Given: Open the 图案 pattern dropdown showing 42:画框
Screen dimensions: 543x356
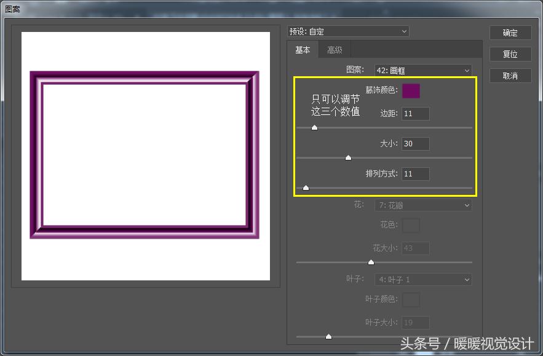Looking at the screenshot, I should point(422,70).
